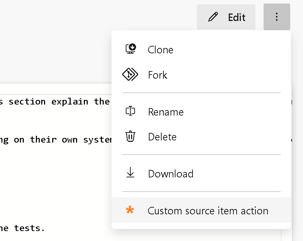The height and width of the screenshot is (241, 303).
Task: Choose Rename from the menu
Action: 166,112
